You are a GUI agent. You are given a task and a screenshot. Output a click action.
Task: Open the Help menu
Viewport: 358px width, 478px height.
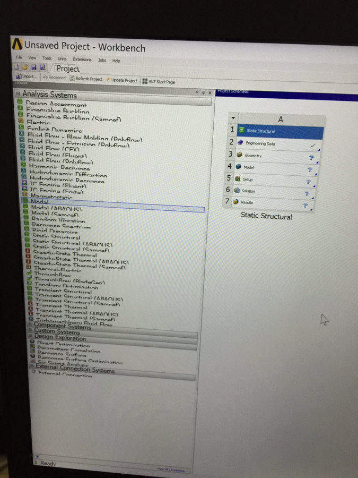116,61
